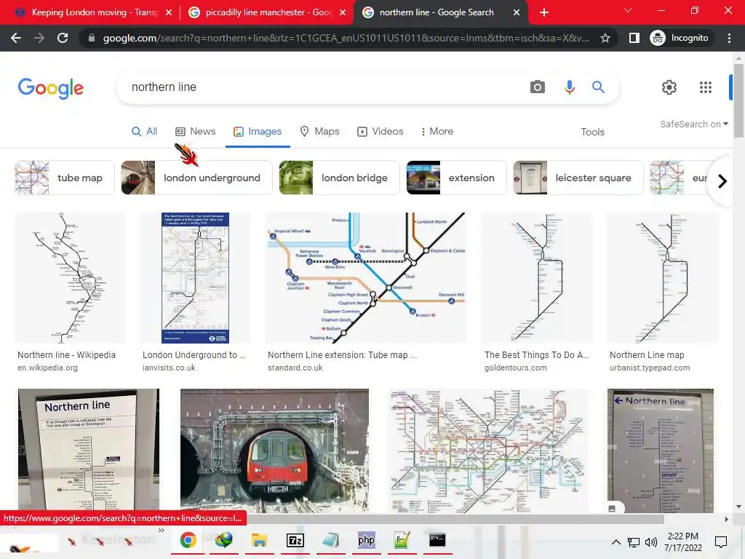This screenshot has width=745, height=559.
Task: Click the Google logo
Action: pos(51,88)
